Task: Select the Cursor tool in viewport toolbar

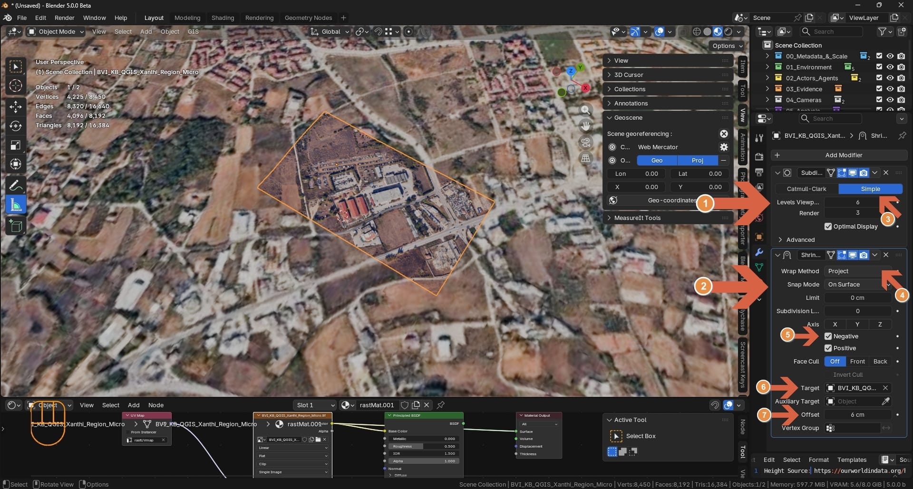Action: click(x=16, y=86)
